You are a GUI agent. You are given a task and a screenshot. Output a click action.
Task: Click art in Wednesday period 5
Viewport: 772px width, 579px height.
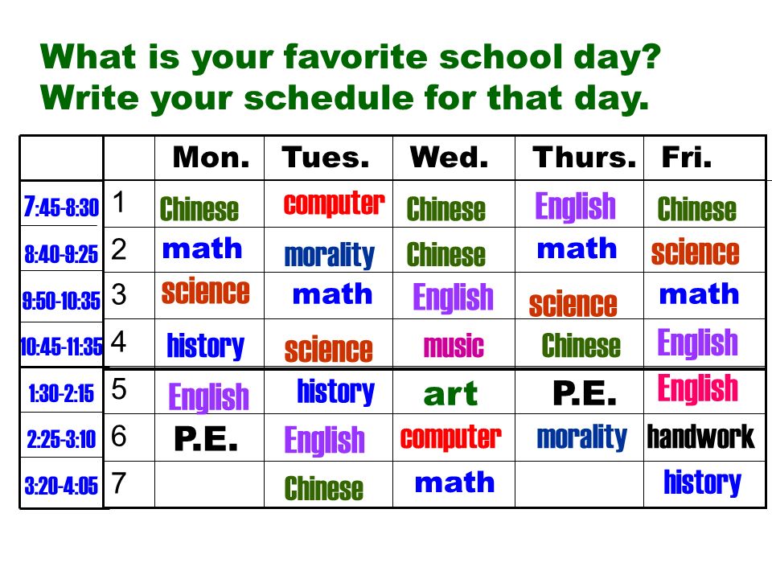click(x=450, y=394)
